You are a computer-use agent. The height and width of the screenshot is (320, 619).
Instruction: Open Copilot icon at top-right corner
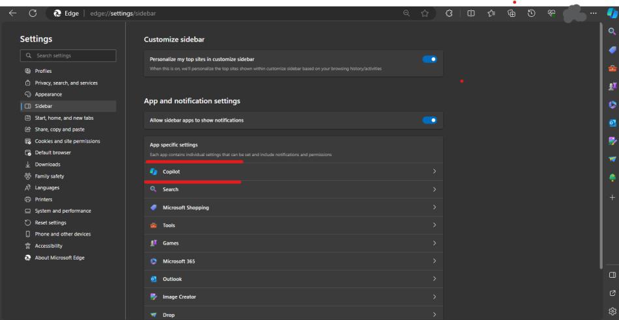(611, 13)
